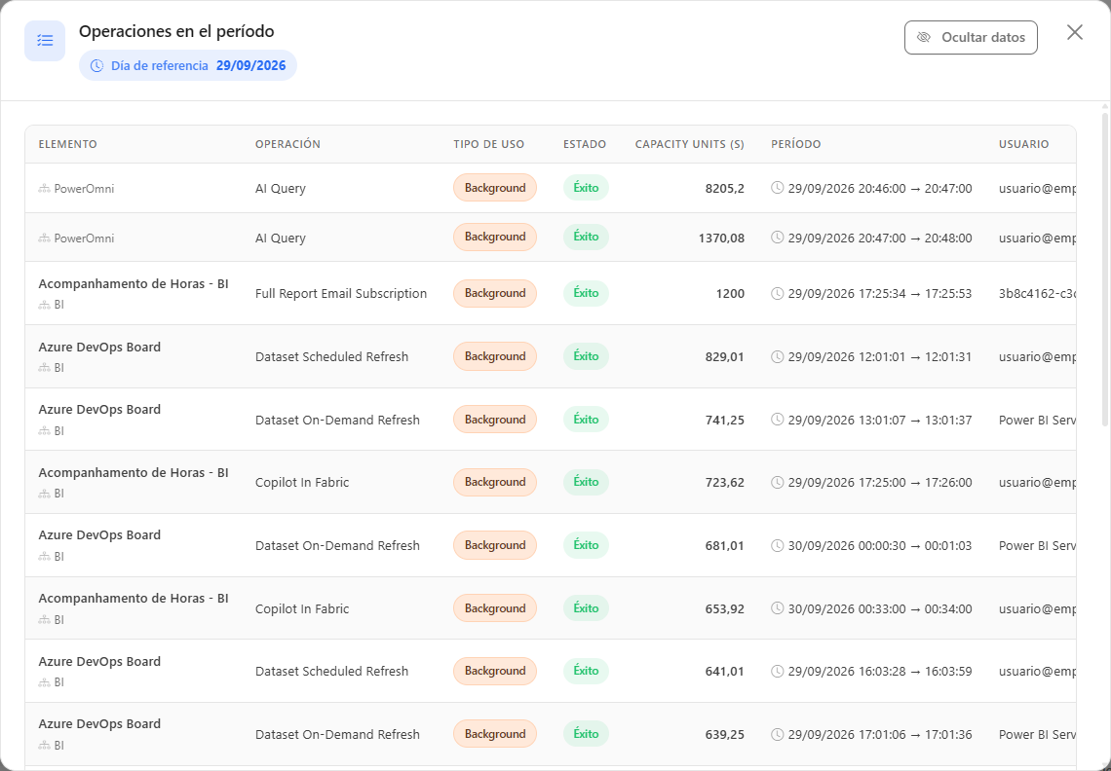Click Copilot In Fabric in the 723,62 row

[302, 482]
